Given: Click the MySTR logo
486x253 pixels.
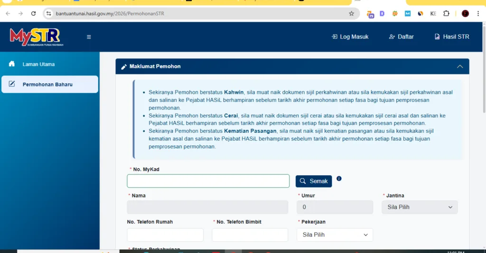Looking at the screenshot, I should (36, 37).
